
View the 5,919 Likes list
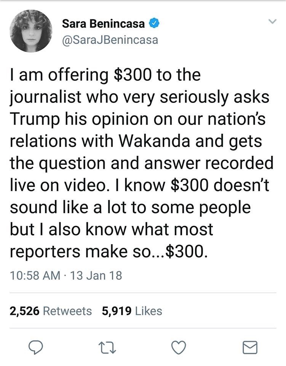pyautogui.click(x=132, y=311)
